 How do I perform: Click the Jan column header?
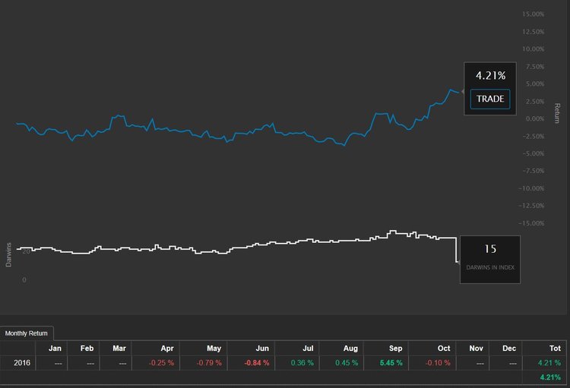pyautogui.click(x=55, y=348)
